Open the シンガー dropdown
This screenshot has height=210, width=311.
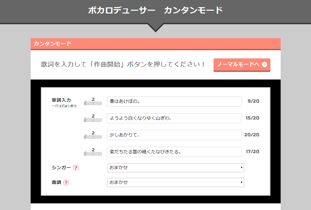pyautogui.click(x=176, y=168)
